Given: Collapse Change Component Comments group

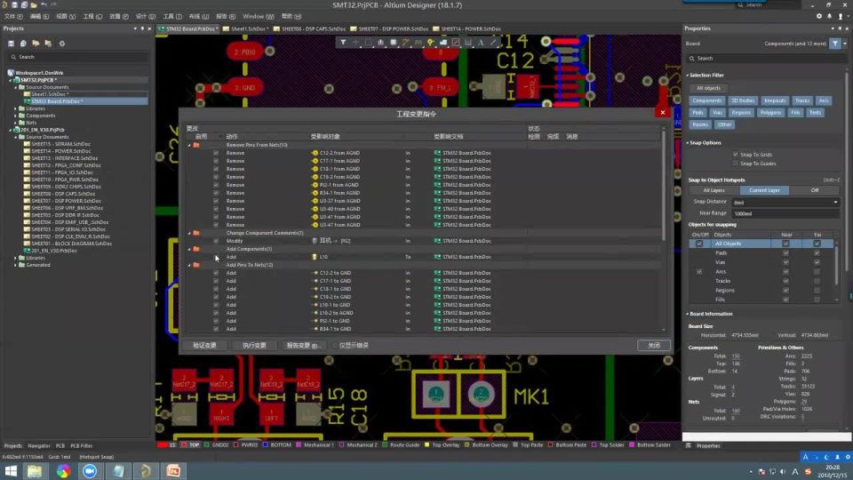Looking at the screenshot, I should coord(189,233).
